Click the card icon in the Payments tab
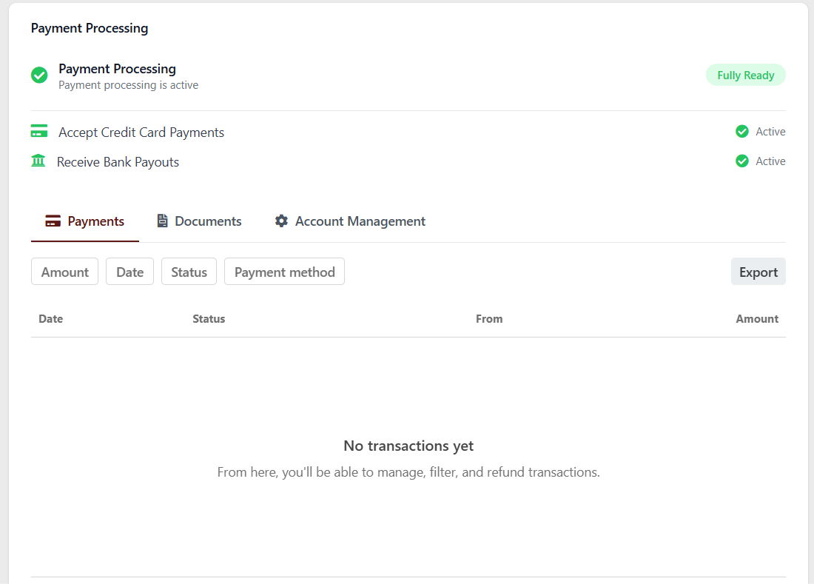The width and height of the screenshot is (814, 584). pyautogui.click(x=53, y=221)
